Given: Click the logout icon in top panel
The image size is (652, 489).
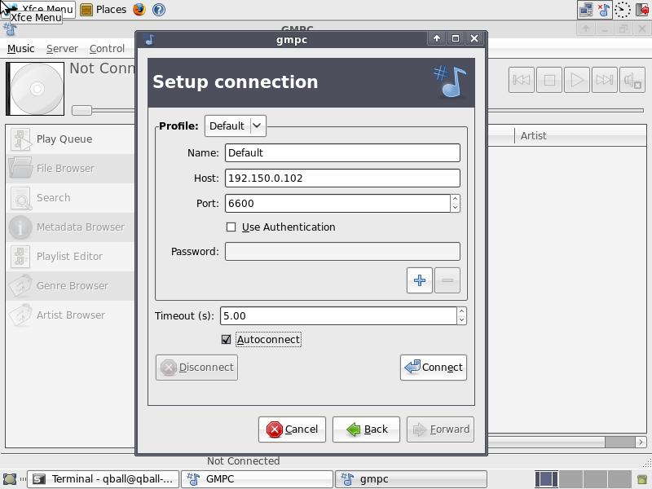Looking at the screenshot, I should click(x=643, y=10).
